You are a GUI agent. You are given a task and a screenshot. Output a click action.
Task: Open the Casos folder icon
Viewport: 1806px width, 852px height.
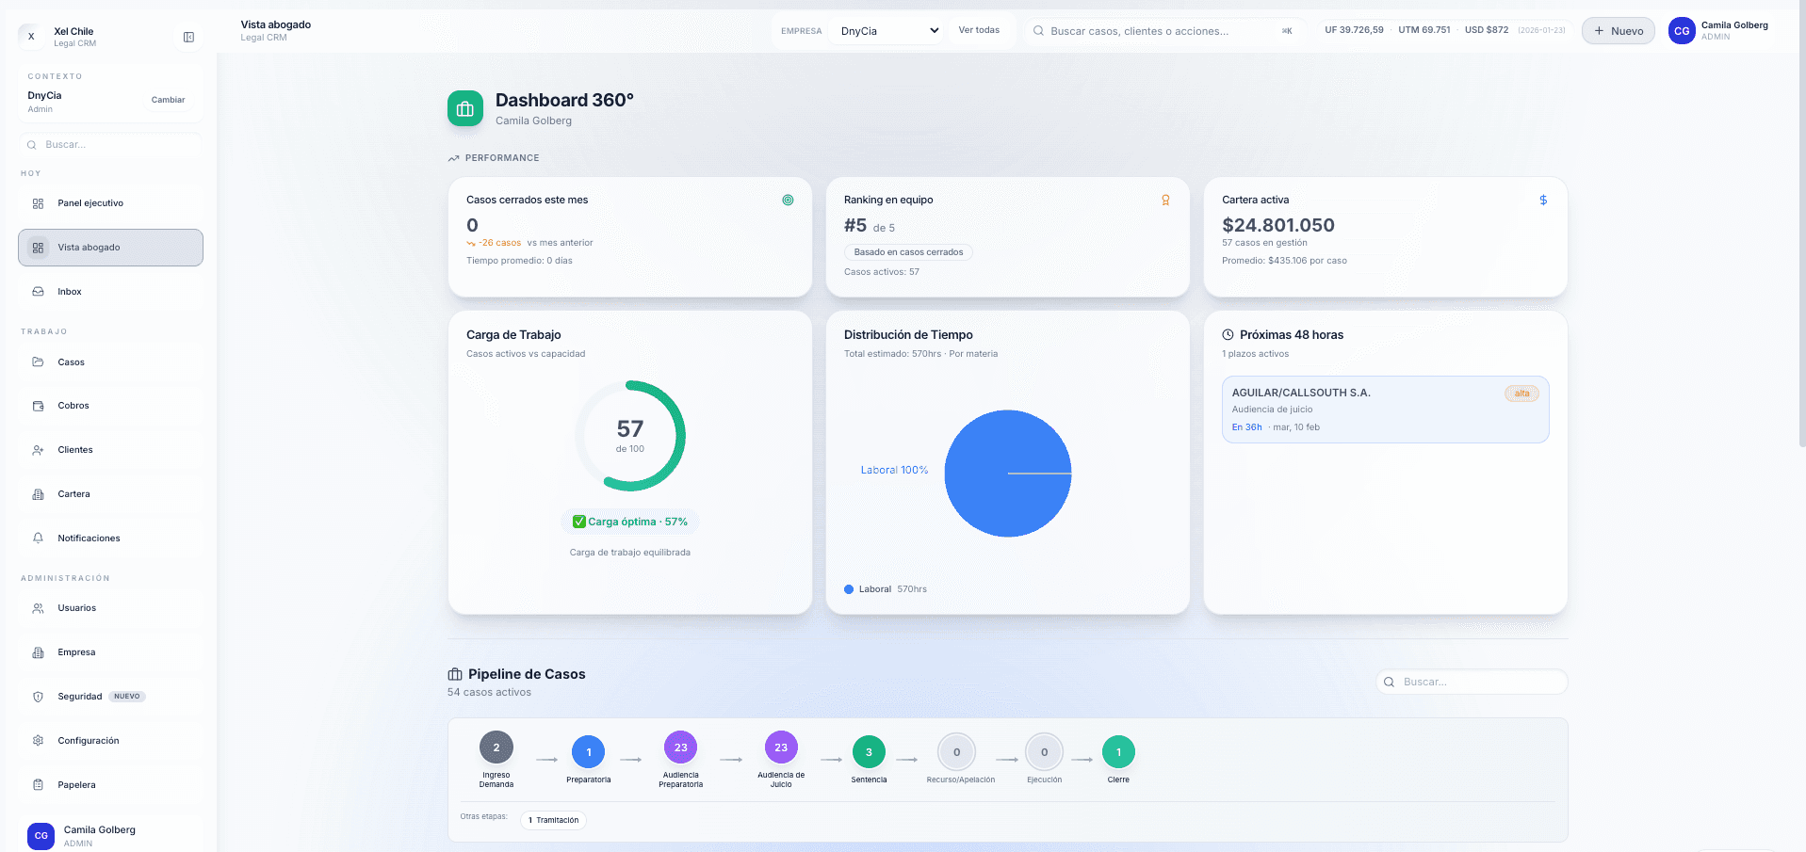(38, 362)
